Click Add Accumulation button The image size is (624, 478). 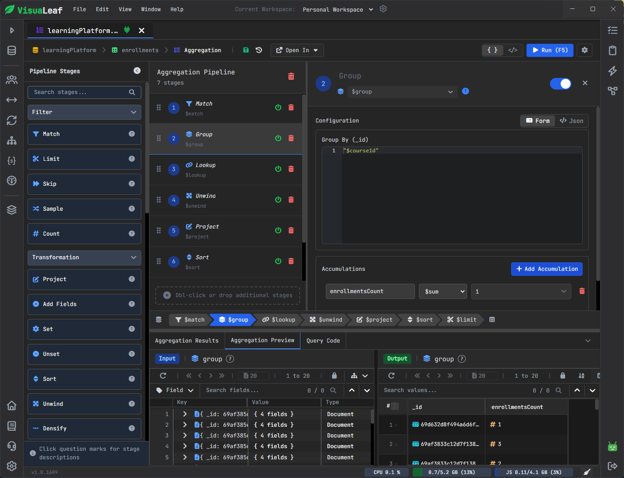(x=547, y=269)
